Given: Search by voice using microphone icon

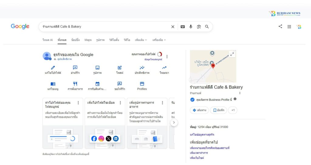Looking at the screenshot, I should pyautogui.click(x=191, y=27).
